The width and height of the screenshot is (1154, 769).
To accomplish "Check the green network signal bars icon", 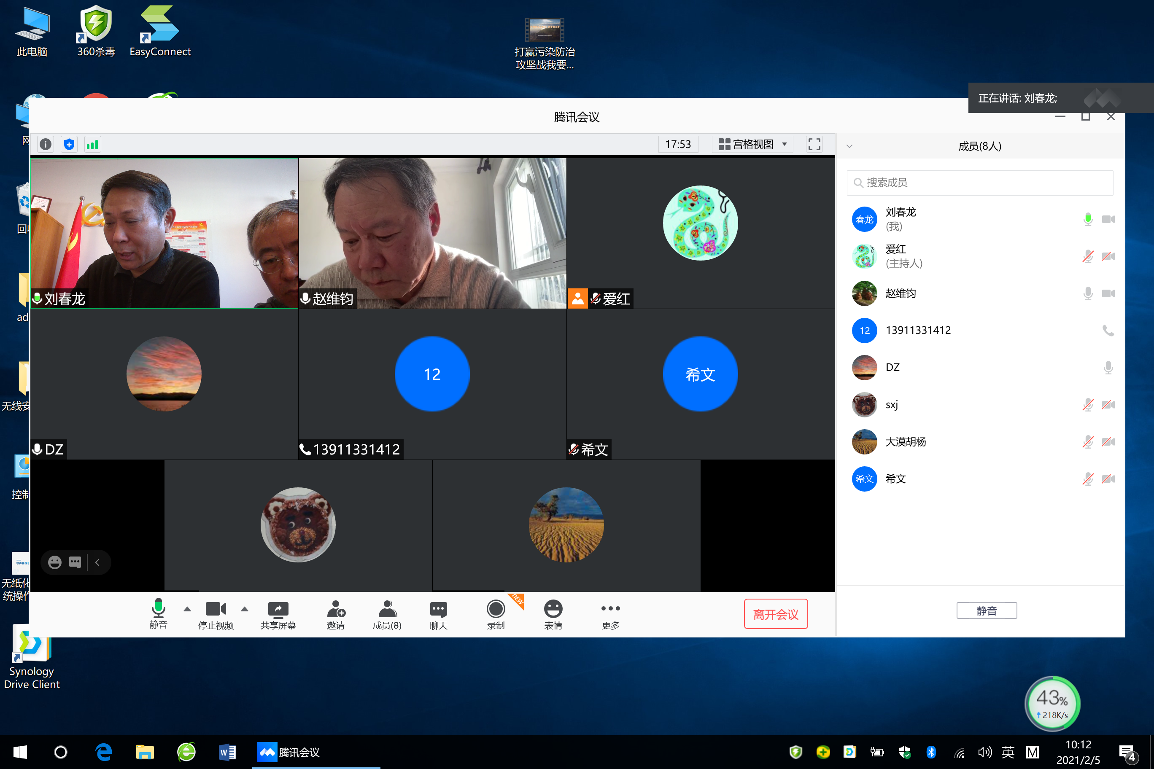I will pos(92,144).
